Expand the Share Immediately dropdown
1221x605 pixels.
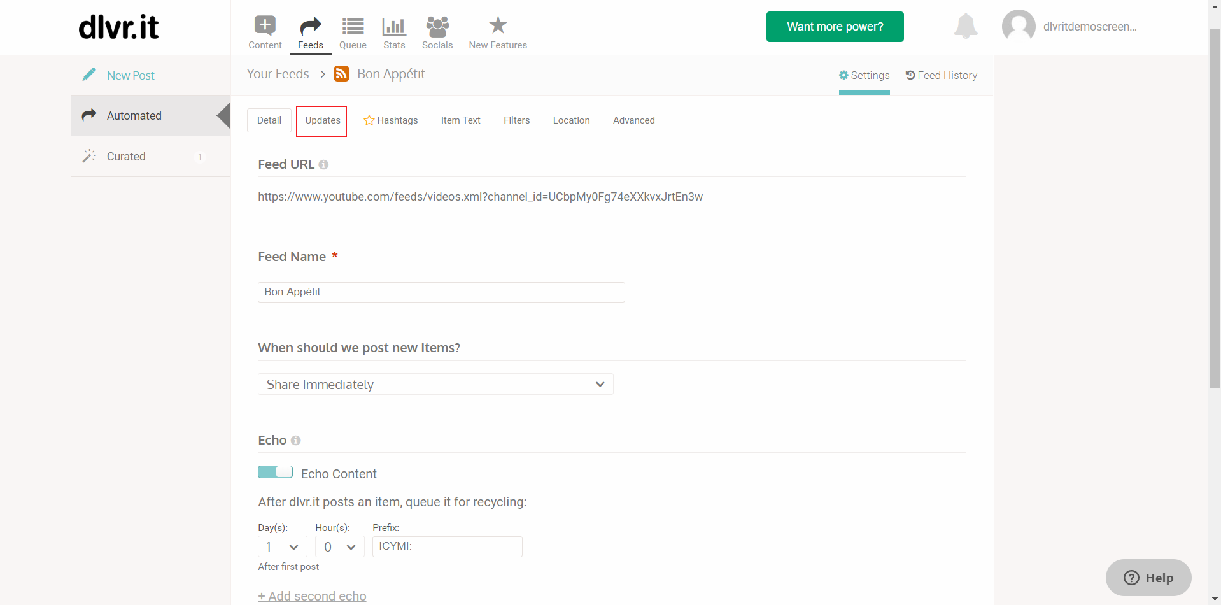435,384
